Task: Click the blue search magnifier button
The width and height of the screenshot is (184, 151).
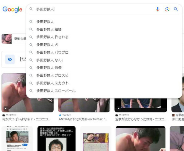Action: 176,9
